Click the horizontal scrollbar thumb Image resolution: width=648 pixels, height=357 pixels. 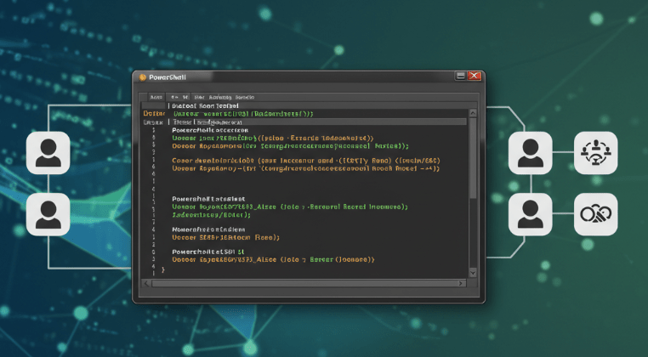click(x=304, y=283)
